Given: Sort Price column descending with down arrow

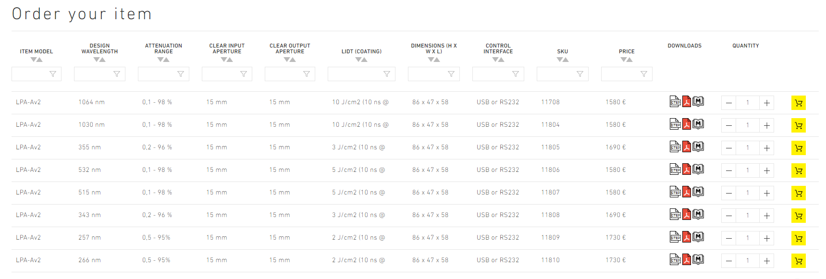Looking at the screenshot, I should tap(623, 60).
